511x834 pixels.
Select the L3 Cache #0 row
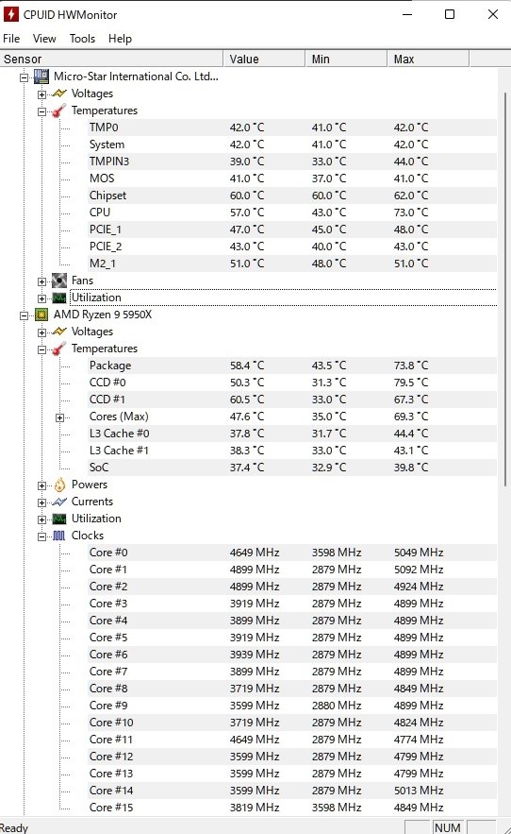(292, 434)
